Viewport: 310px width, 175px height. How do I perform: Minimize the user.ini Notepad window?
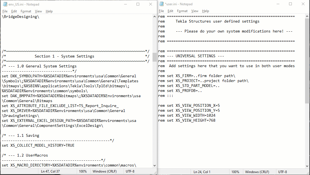[x=278, y=4]
